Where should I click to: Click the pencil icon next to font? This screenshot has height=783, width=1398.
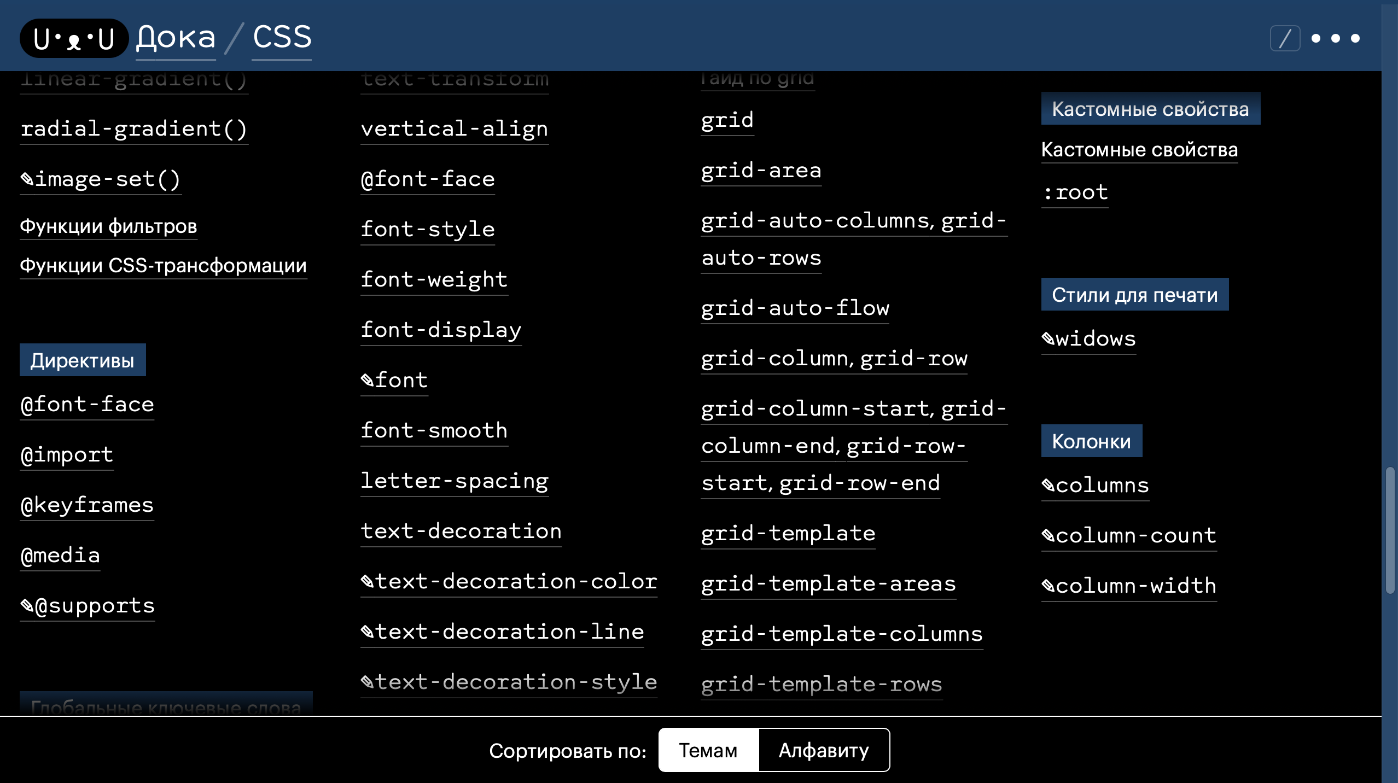pos(368,379)
